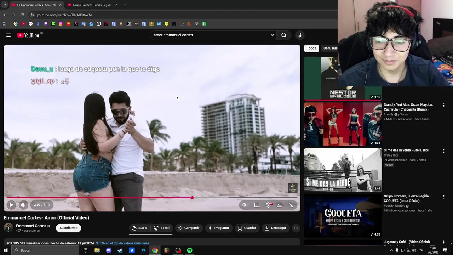Image resolution: width=453 pixels, height=255 pixels.
Task: Open the player settings gear
Action: [268, 205]
